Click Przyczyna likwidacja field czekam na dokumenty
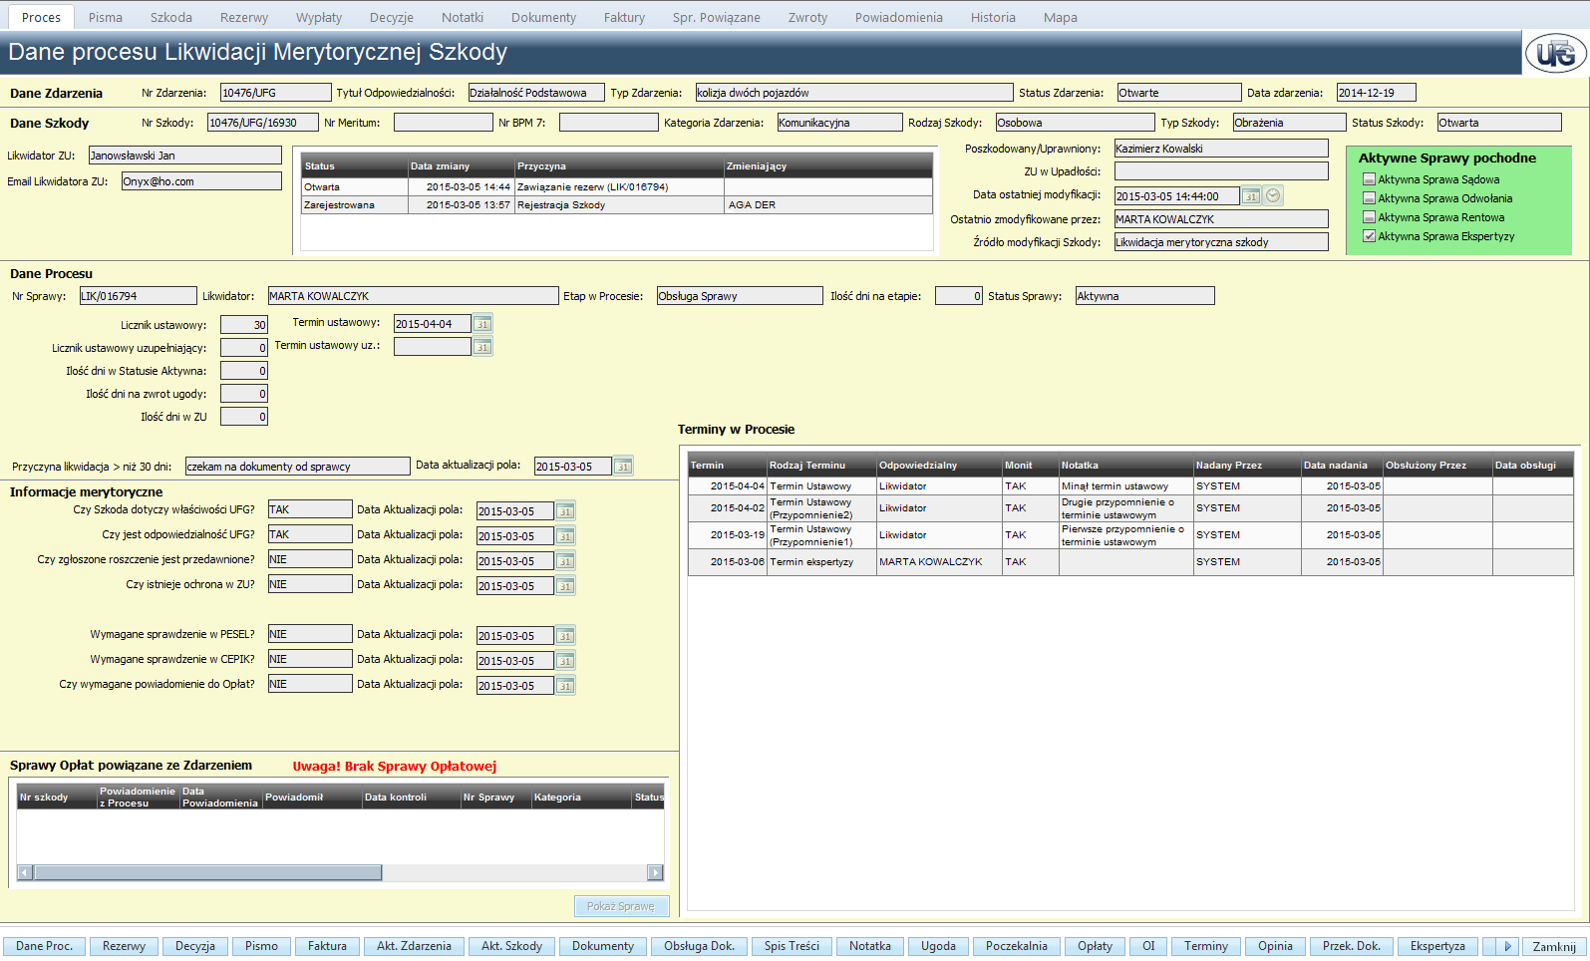1590x961 pixels. click(x=297, y=467)
